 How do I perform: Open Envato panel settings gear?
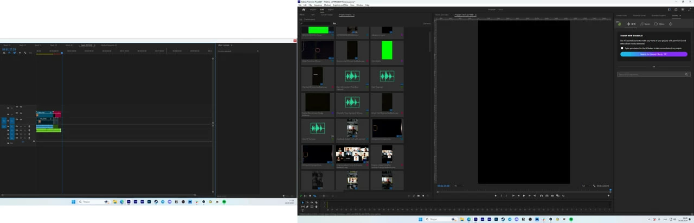click(671, 24)
